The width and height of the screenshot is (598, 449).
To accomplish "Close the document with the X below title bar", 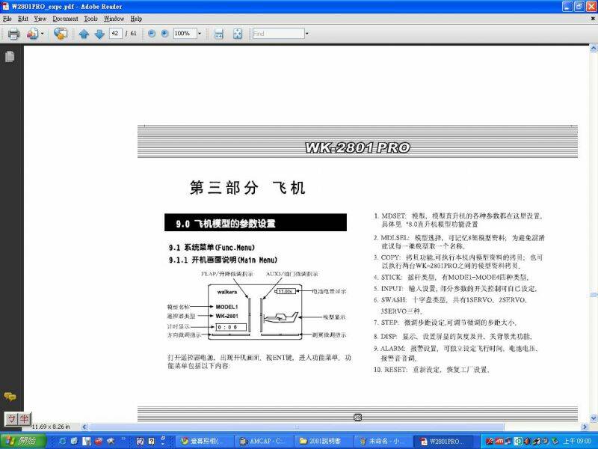I will (593, 18).
